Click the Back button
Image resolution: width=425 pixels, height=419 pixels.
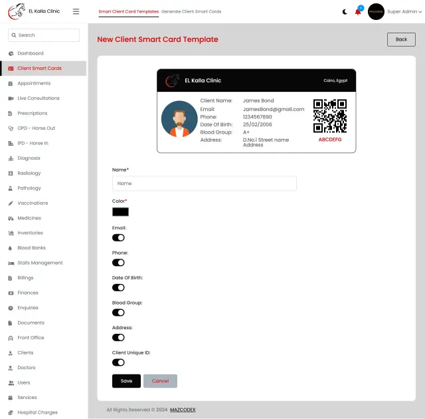[x=401, y=40]
